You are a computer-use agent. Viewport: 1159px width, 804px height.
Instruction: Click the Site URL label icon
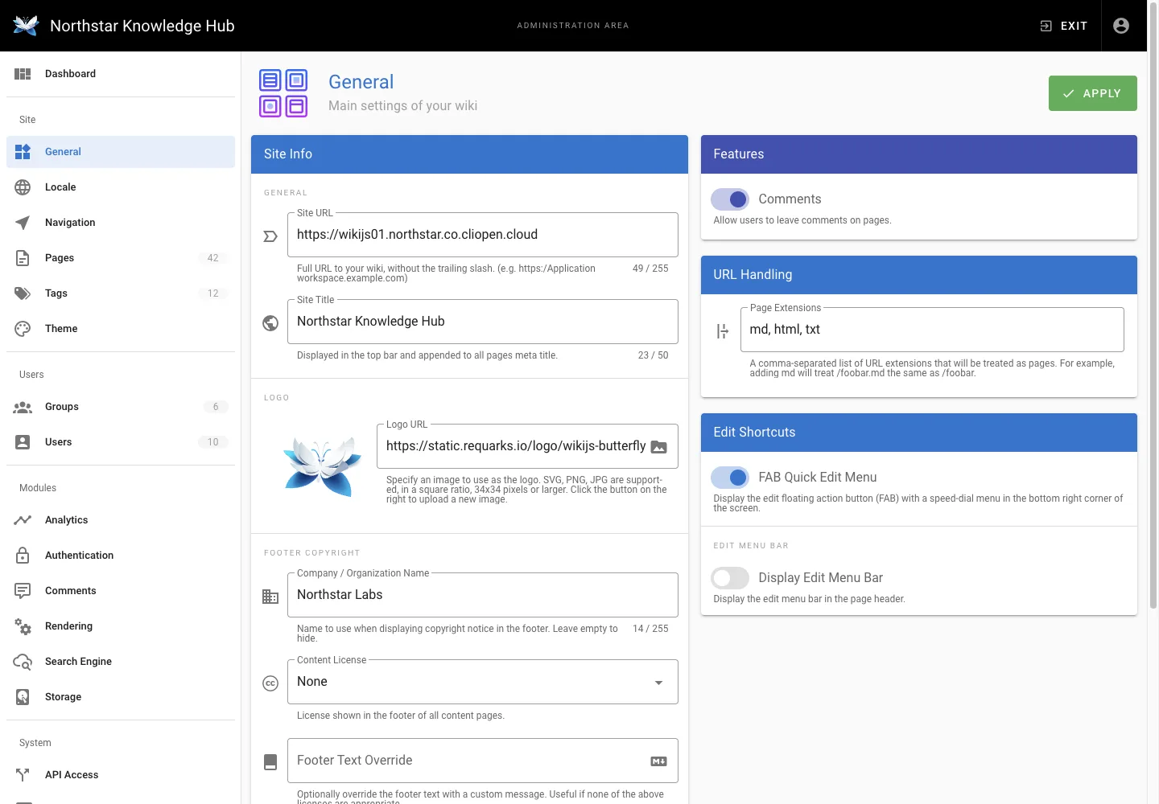coord(270,236)
